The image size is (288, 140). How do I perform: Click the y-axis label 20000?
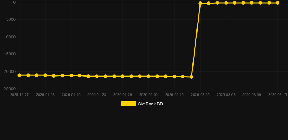click(10, 72)
